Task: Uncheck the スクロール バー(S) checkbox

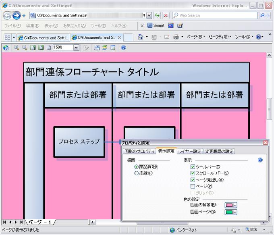Action: coord(193,173)
